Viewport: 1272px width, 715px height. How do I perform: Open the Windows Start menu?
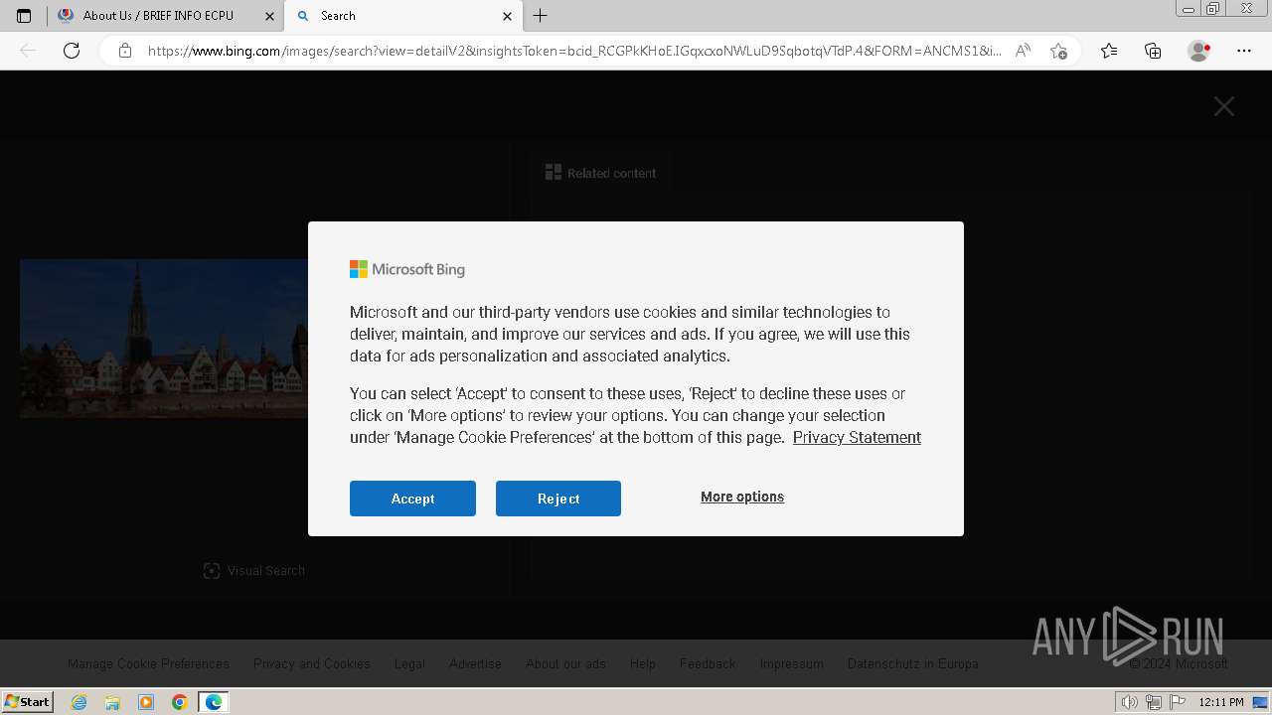click(27, 701)
